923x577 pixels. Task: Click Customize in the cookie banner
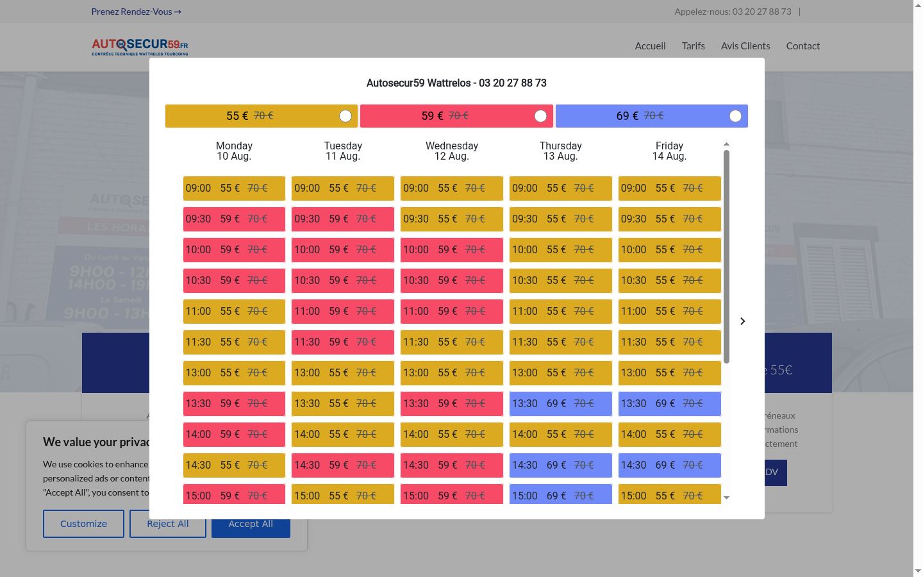pos(83,524)
